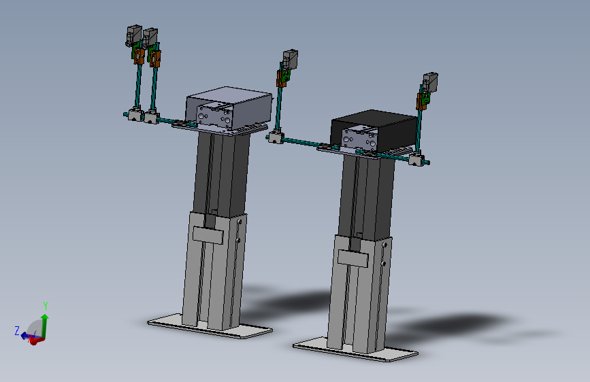Select the base plate of the left stand
Image resolution: width=590 pixels, height=382 pixels.
click(210, 327)
